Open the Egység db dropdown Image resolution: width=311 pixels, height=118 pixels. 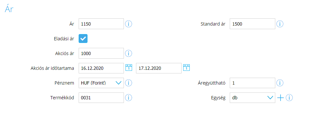point(252,98)
